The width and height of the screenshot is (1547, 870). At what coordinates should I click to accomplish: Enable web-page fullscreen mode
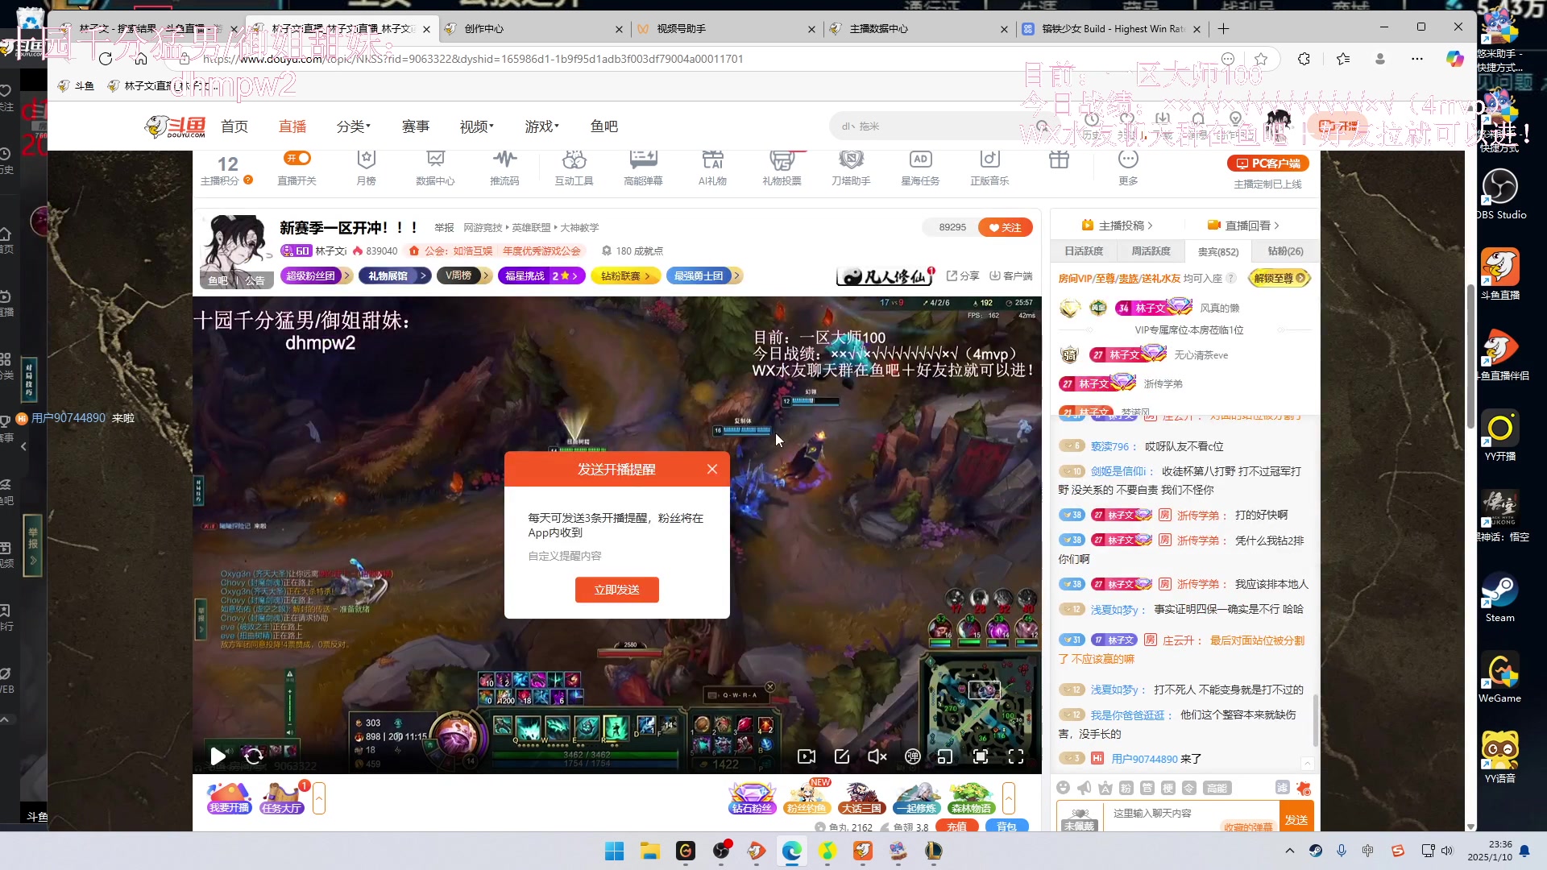tap(981, 756)
